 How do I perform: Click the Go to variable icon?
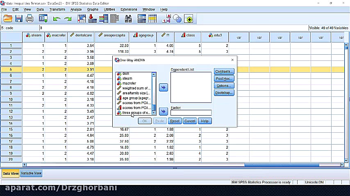pyautogui.click(x=92, y=19)
